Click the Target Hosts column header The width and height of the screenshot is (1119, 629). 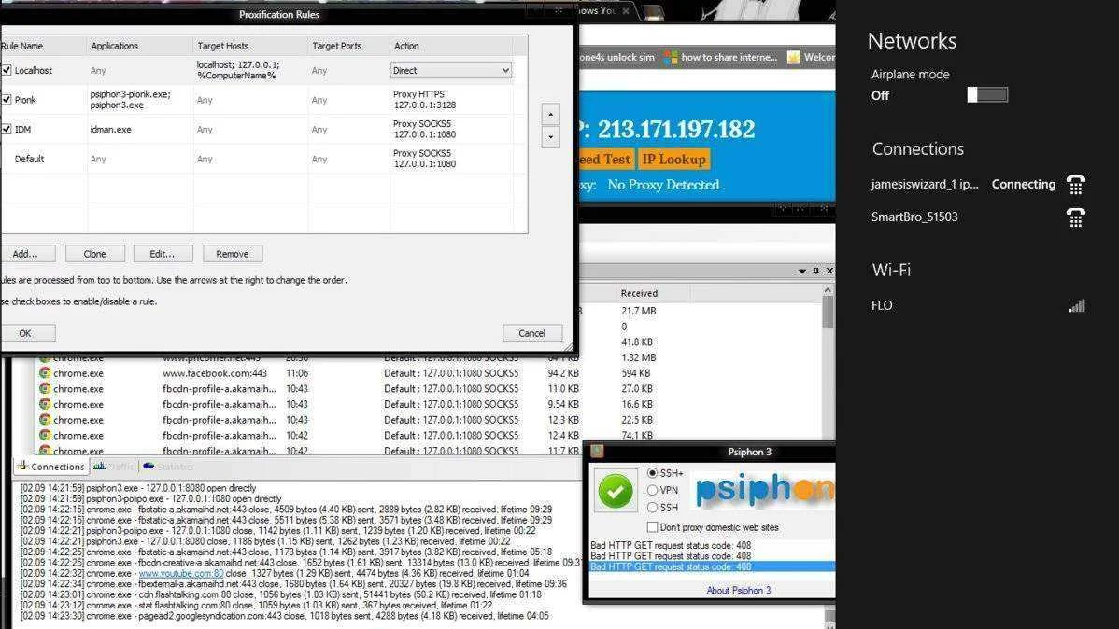250,46
